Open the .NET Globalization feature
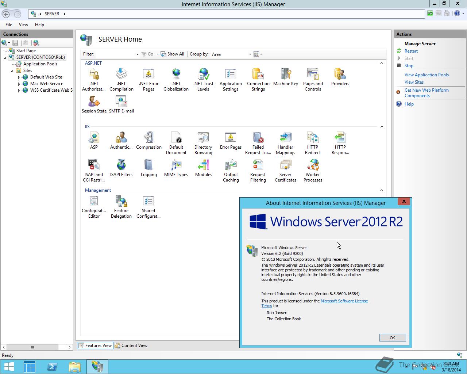 (x=176, y=80)
